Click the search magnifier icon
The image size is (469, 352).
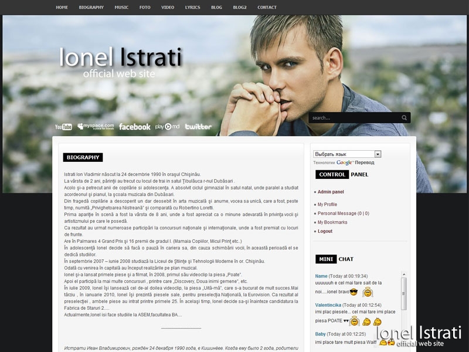(x=404, y=118)
